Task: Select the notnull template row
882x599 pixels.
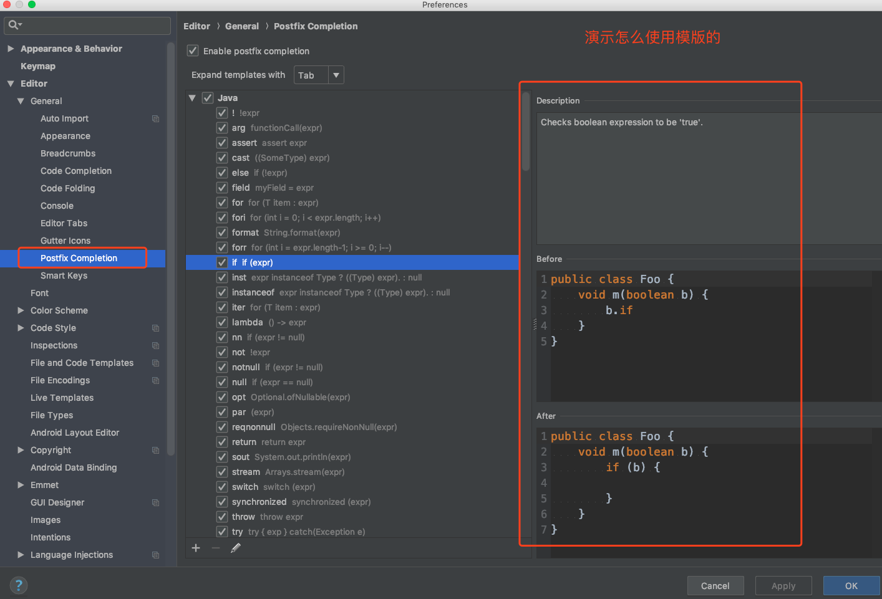Action: pyautogui.click(x=246, y=367)
